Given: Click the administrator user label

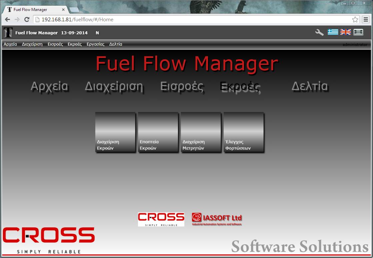Looking at the screenshot, I should 355,45.
